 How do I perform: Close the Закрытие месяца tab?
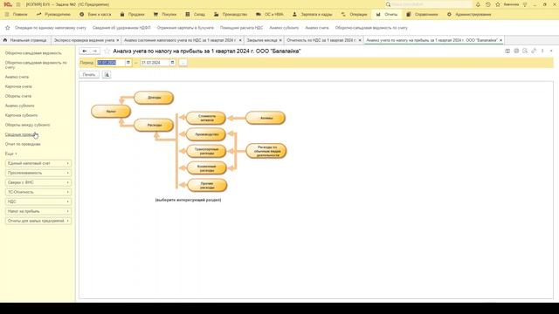pyautogui.click(x=280, y=40)
